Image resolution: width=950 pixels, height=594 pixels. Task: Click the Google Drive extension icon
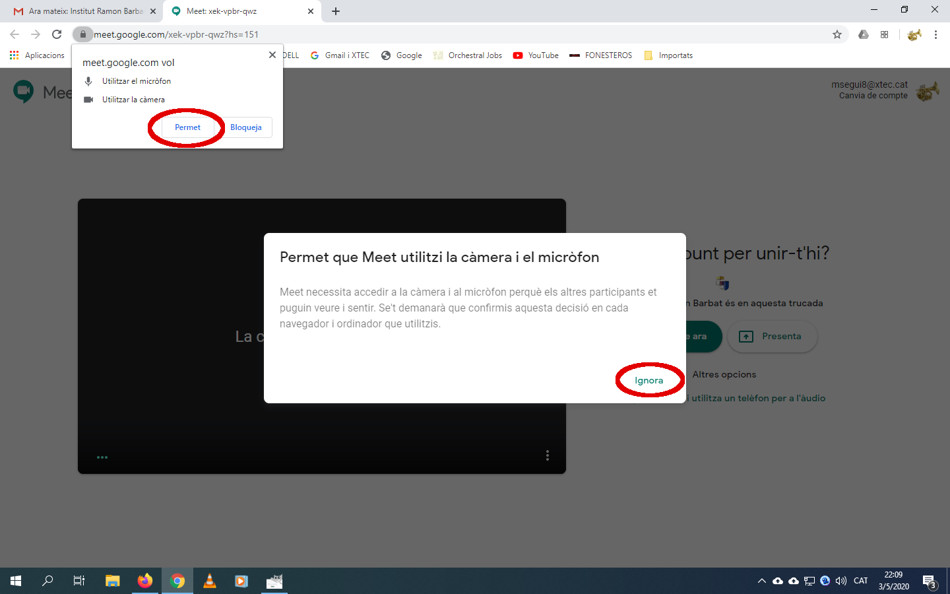click(x=863, y=34)
